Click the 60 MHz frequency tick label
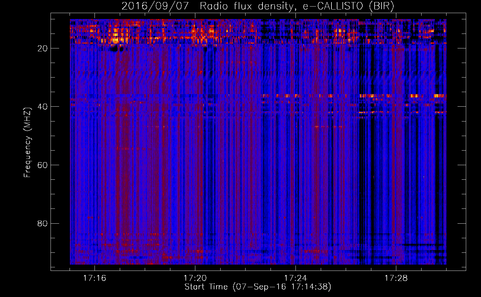Image resolution: width=481 pixels, height=297 pixels. point(43,165)
